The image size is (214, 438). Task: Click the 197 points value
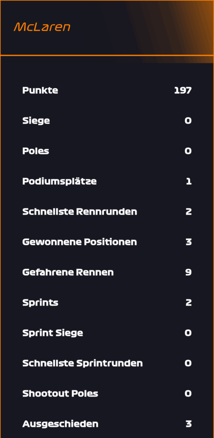pyautogui.click(x=183, y=91)
